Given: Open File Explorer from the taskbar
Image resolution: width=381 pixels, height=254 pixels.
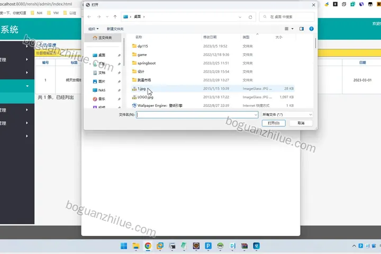Looking at the screenshot, I should 136,246.
